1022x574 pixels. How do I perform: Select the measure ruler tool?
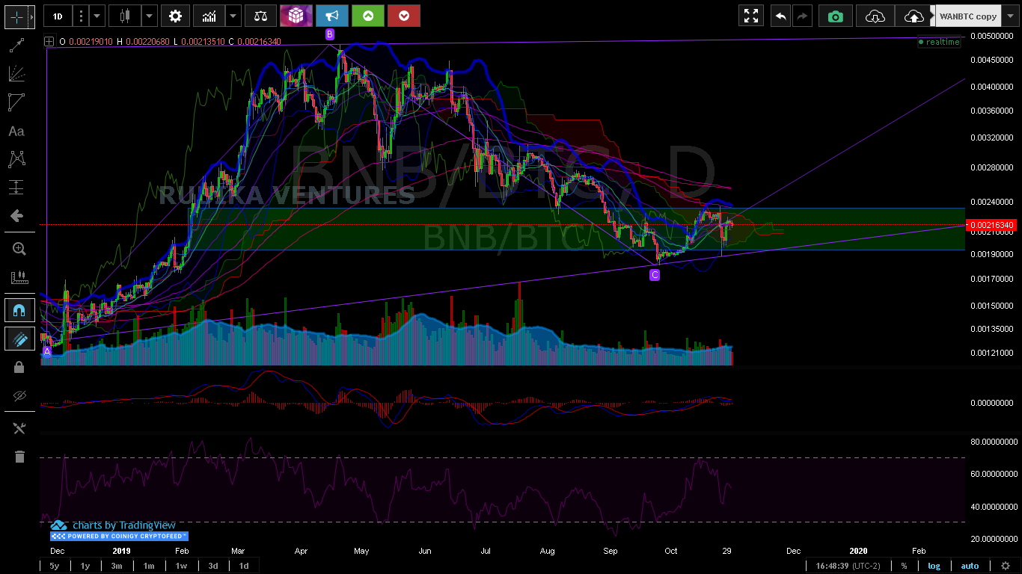(19, 277)
